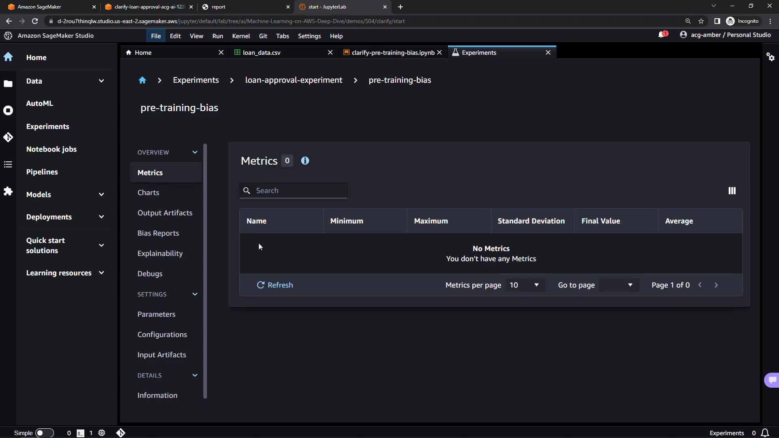The height and width of the screenshot is (438, 779).
Task: Open the Git sidebar icon
Action: coord(8,137)
